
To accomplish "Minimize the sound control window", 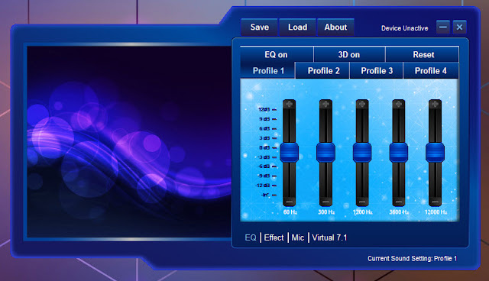I will (x=443, y=27).
